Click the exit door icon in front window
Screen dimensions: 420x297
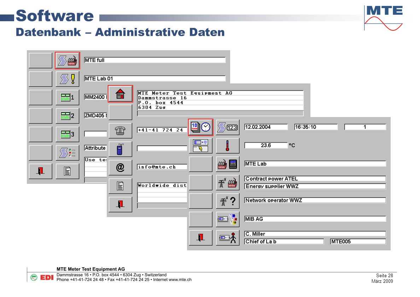point(200,238)
